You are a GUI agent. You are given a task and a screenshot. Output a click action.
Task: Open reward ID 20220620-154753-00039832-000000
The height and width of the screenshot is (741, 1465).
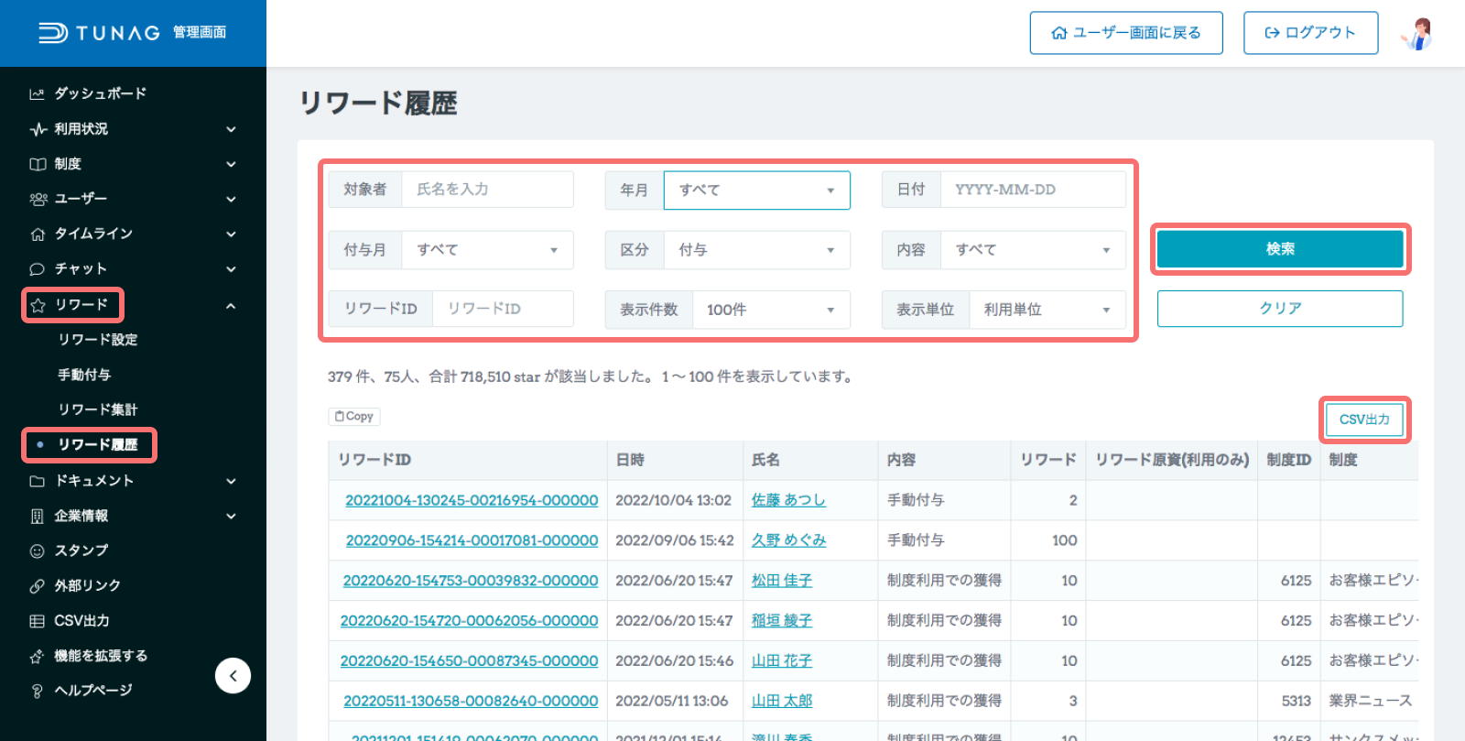pyautogui.click(x=471, y=581)
